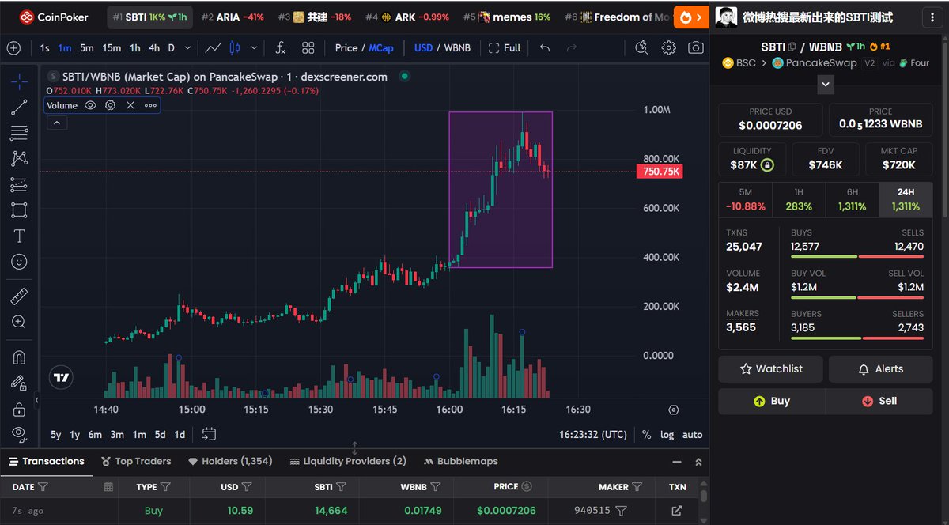Select the trend line drawing tool
The height and width of the screenshot is (525, 949).
point(19,108)
